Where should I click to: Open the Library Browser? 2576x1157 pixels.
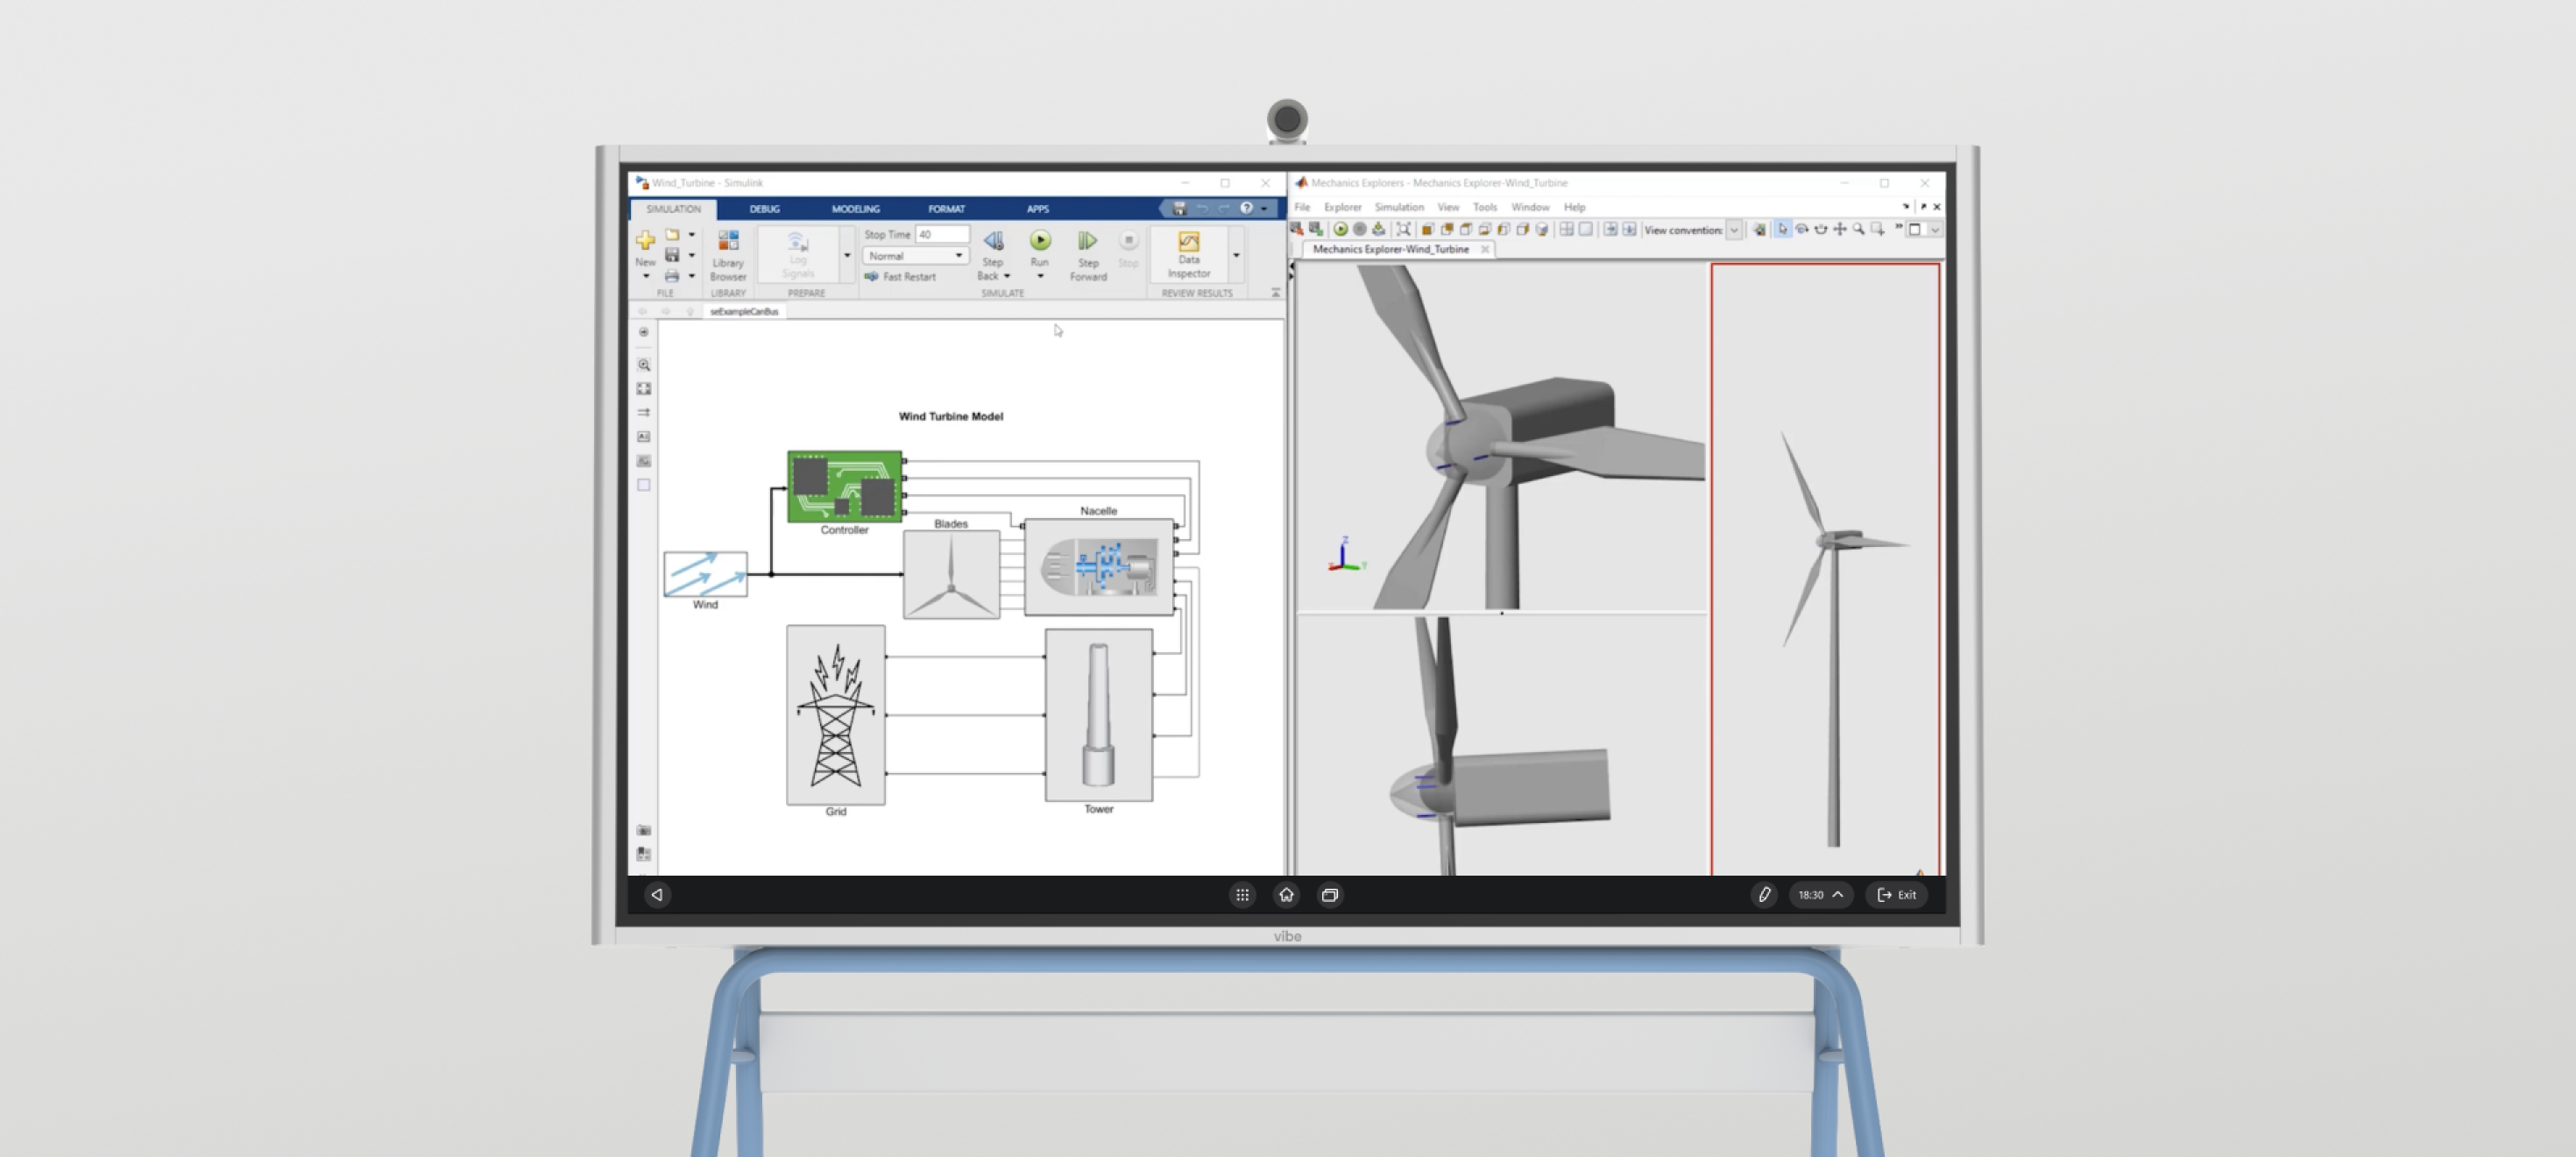click(727, 254)
